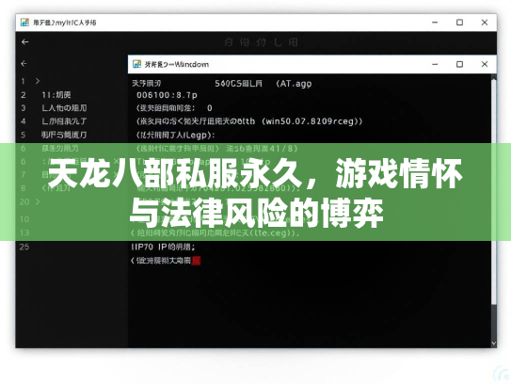Click the upper back arrow below the title bar
The image size is (511, 384).
pos(24,41)
